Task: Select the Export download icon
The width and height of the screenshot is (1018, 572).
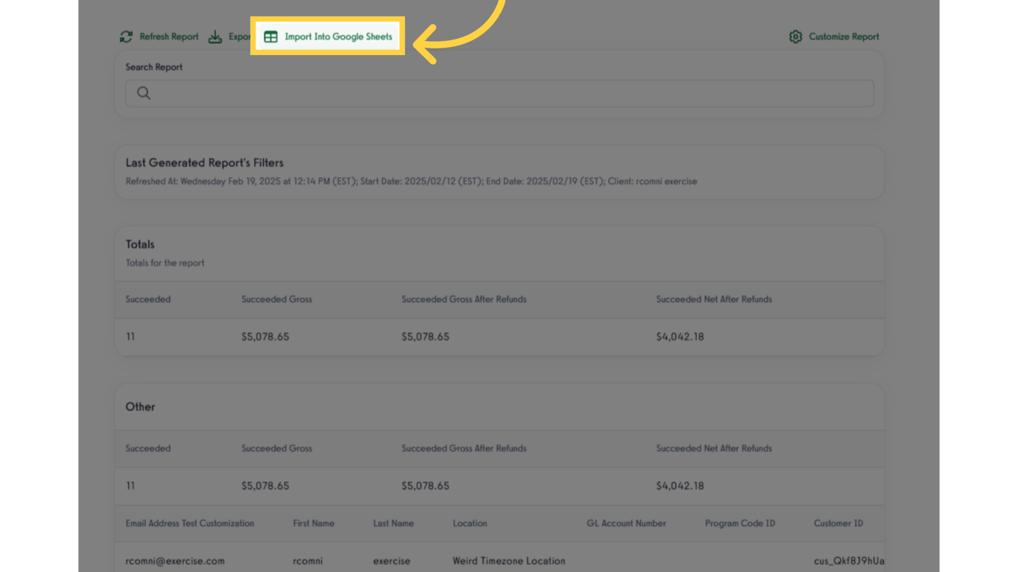Action: point(215,36)
